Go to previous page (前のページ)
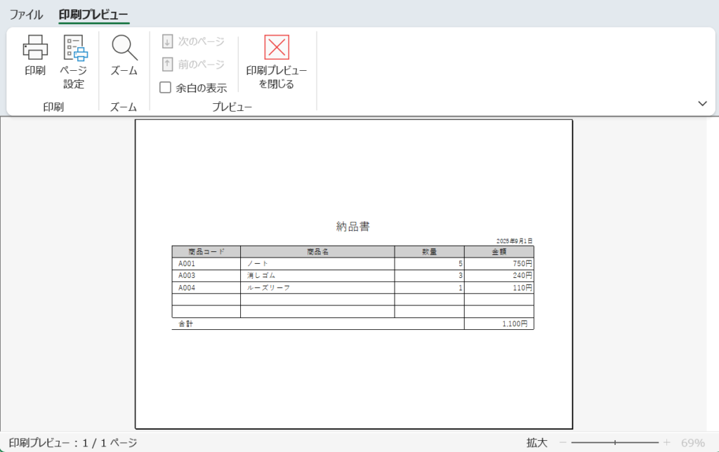Image resolution: width=719 pixels, height=452 pixels. [x=193, y=64]
